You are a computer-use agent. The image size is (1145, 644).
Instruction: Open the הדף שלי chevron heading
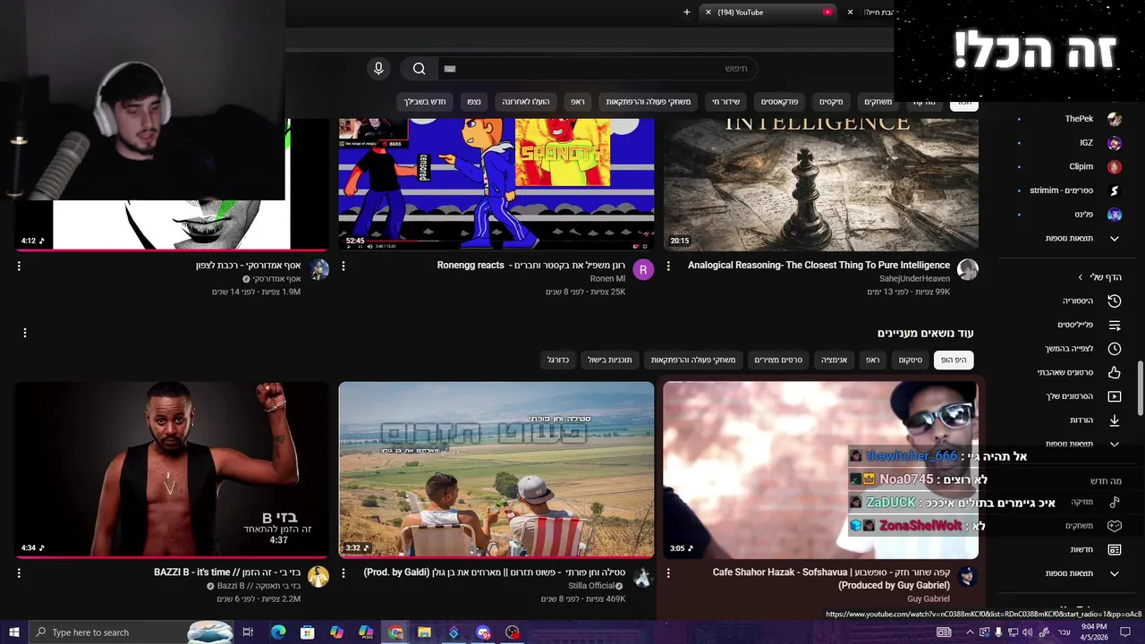1099,277
